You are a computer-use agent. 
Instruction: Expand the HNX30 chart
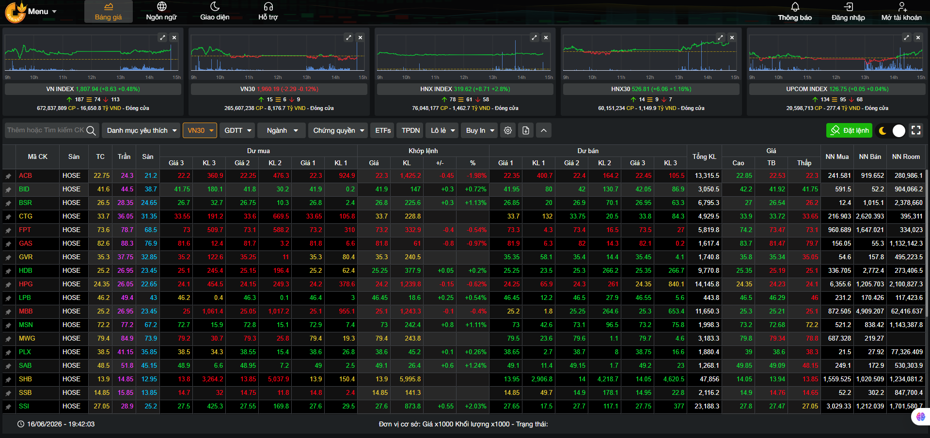pos(721,37)
